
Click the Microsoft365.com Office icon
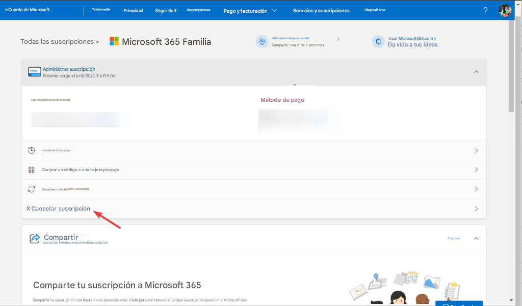[378, 42]
